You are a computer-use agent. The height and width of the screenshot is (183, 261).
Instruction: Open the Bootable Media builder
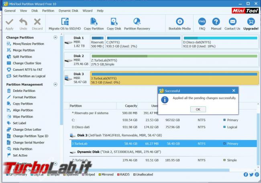(179, 24)
